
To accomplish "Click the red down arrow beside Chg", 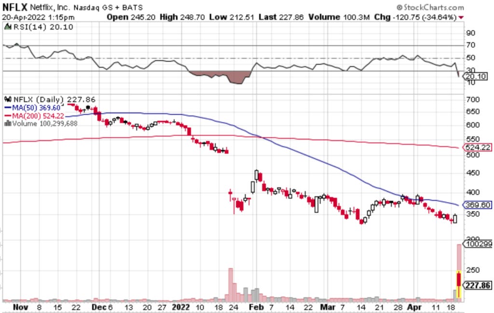I will [x=461, y=17].
